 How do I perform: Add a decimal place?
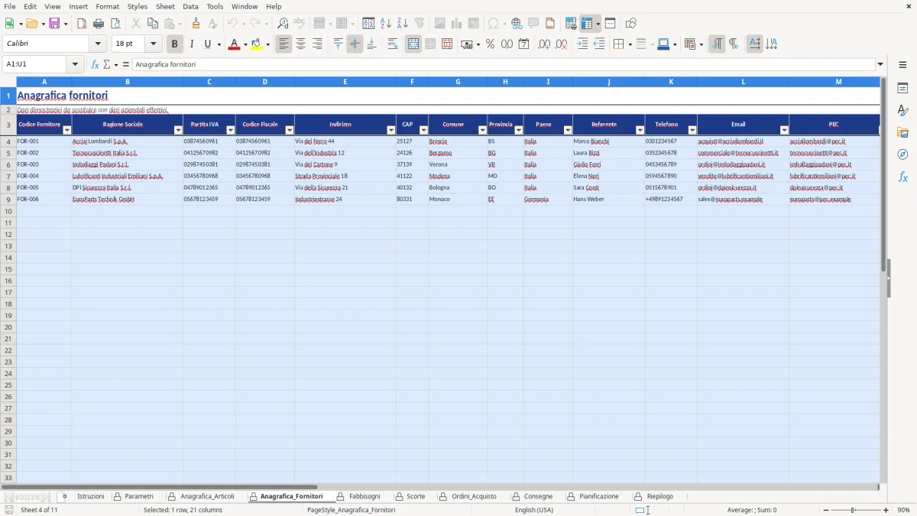(x=544, y=44)
